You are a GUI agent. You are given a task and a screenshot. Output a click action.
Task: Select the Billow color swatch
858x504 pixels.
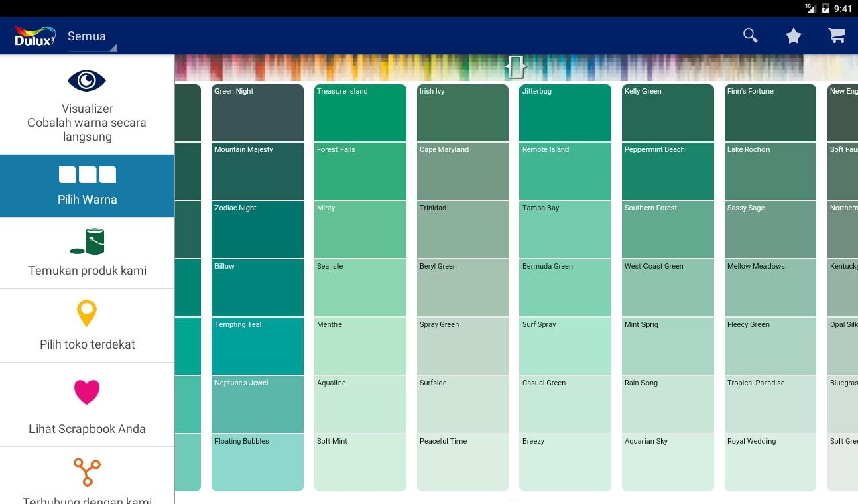tap(257, 288)
